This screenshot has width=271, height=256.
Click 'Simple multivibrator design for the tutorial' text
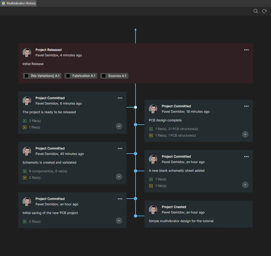click(x=181, y=221)
